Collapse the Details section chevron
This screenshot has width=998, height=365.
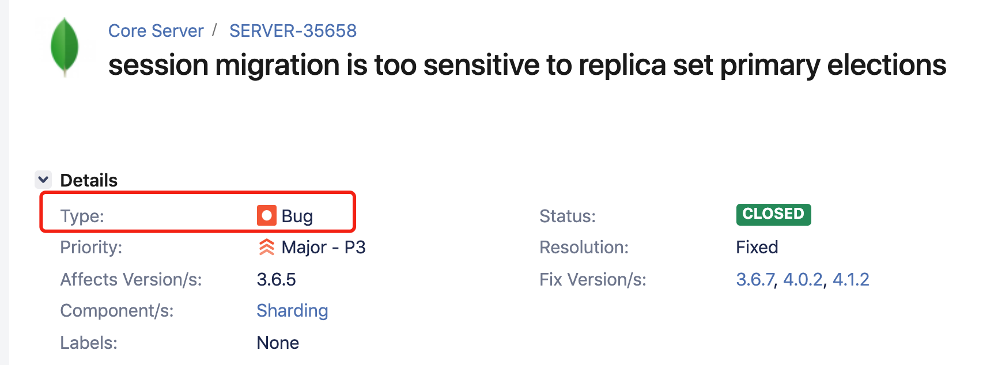point(43,180)
